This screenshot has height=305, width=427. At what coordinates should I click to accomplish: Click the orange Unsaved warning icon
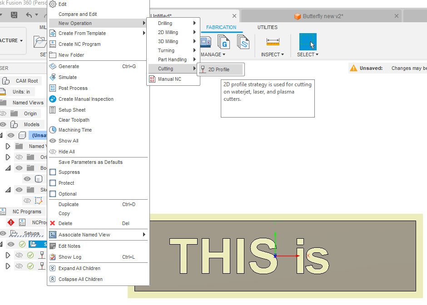tap(353, 69)
